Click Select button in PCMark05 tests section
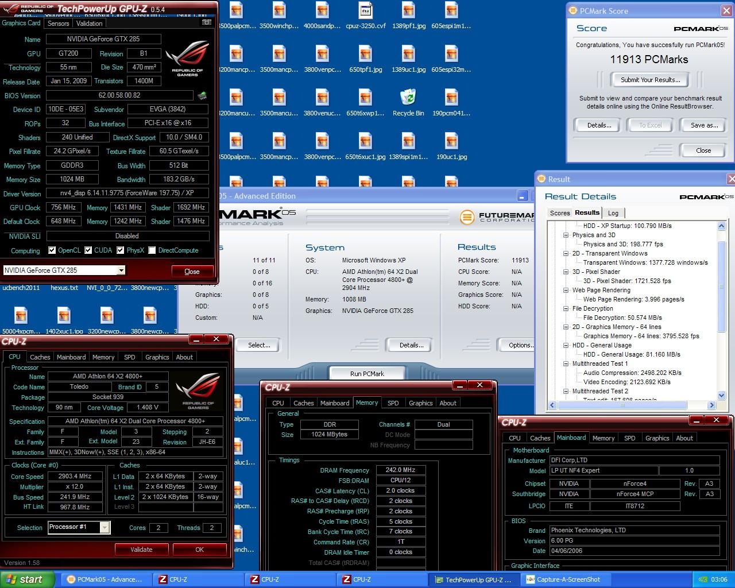This screenshot has width=735, height=588. click(258, 345)
